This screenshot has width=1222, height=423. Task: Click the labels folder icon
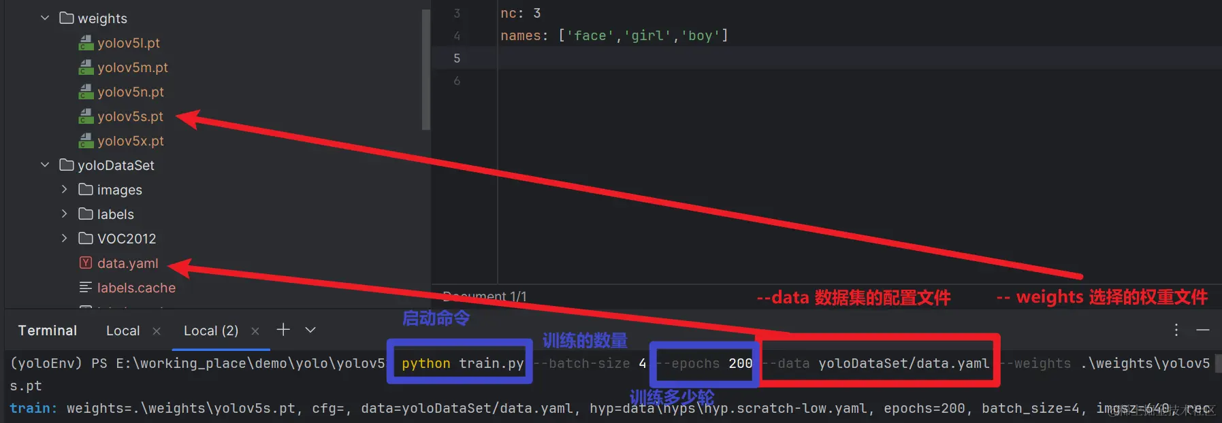(x=85, y=214)
